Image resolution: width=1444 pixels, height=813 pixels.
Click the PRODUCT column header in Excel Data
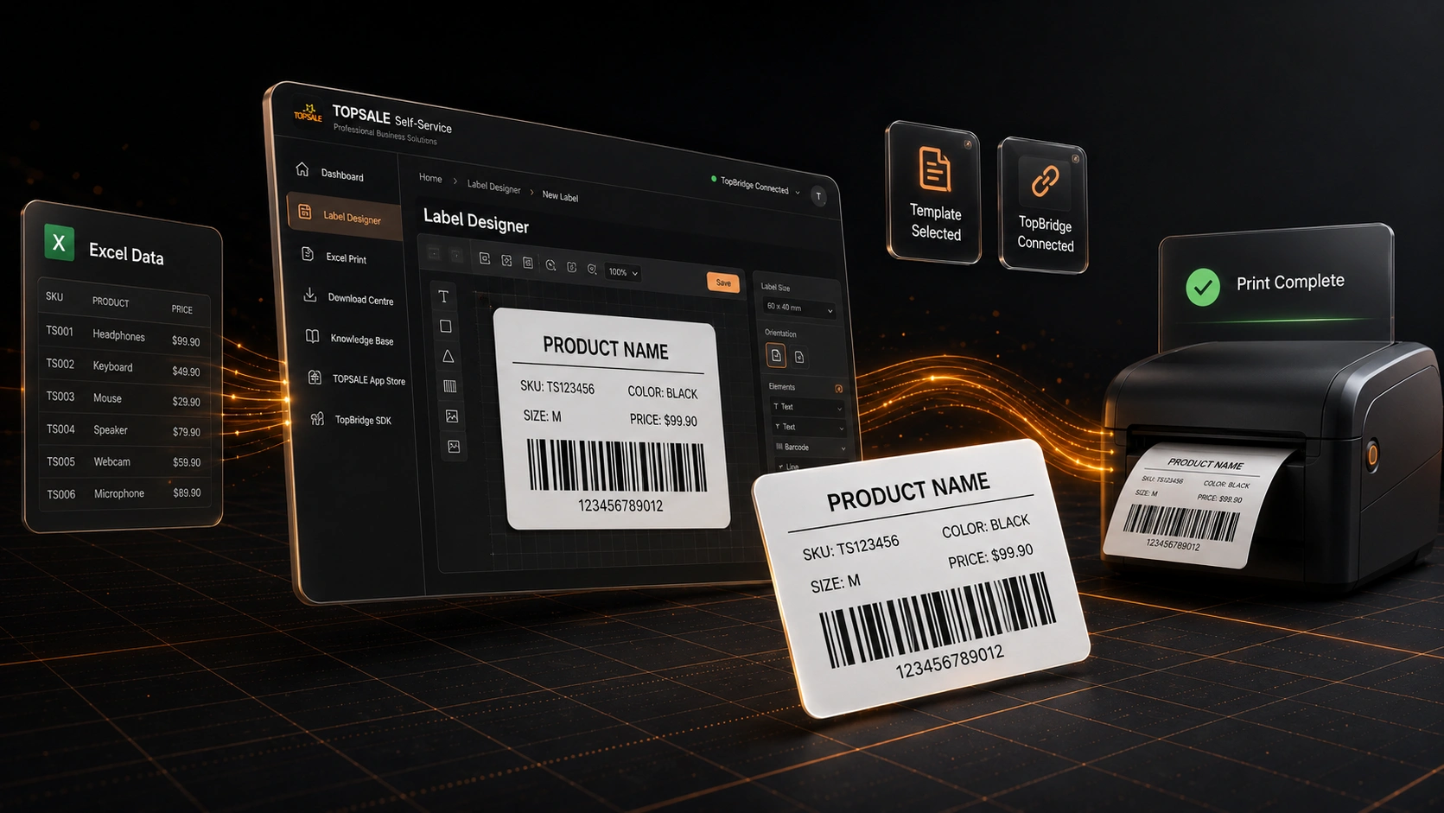(x=111, y=302)
